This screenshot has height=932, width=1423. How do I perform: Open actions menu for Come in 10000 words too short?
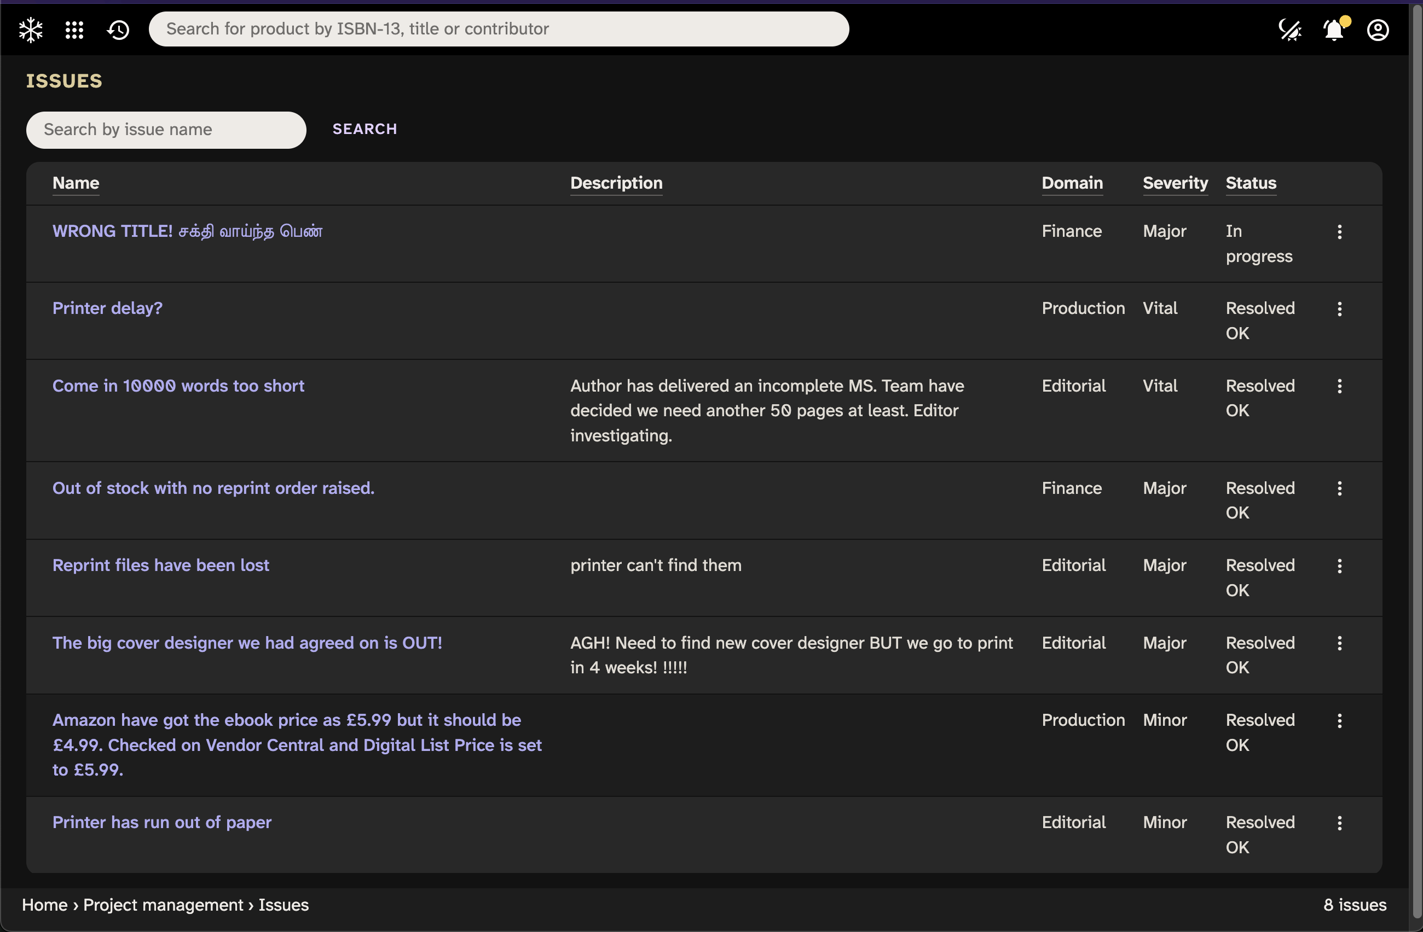click(1339, 387)
